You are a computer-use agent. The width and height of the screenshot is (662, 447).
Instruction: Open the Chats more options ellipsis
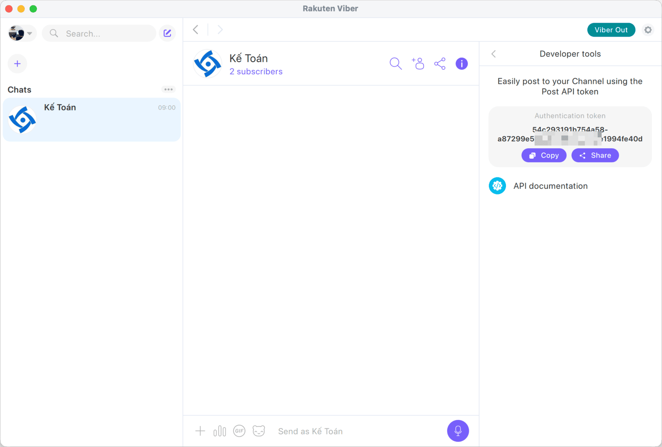pyautogui.click(x=168, y=89)
